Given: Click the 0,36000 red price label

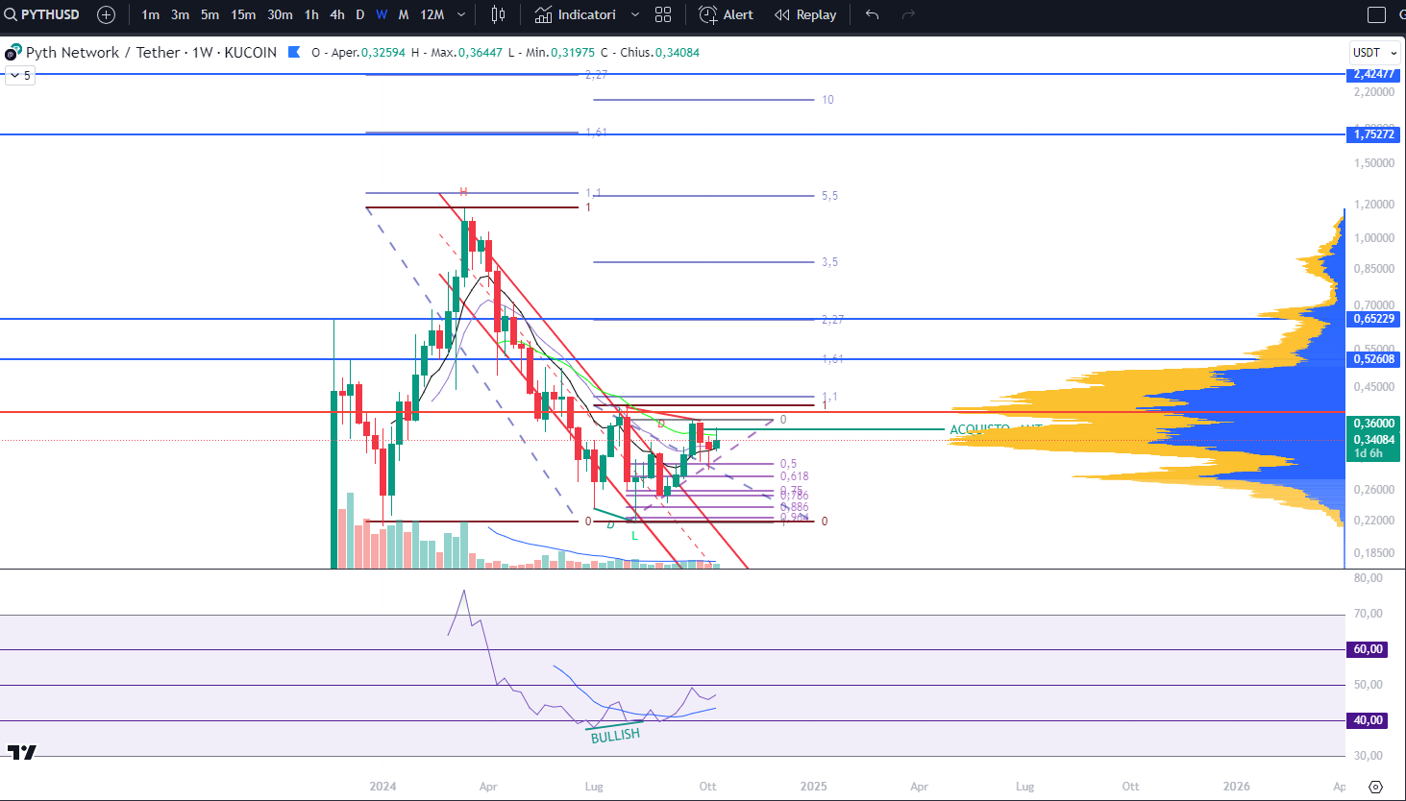Looking at the screenshot, I should (1373, 424).
